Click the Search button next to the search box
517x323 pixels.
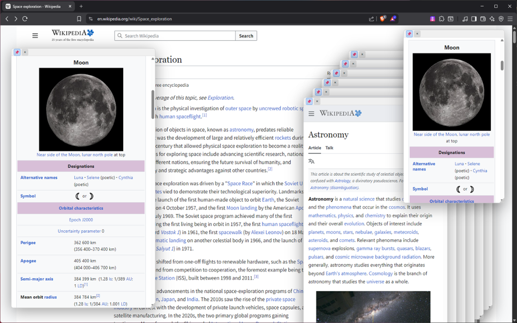[x=246, y=36]
